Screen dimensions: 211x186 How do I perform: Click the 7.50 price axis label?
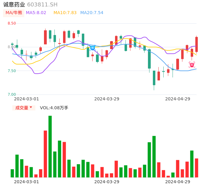(12, 71)
